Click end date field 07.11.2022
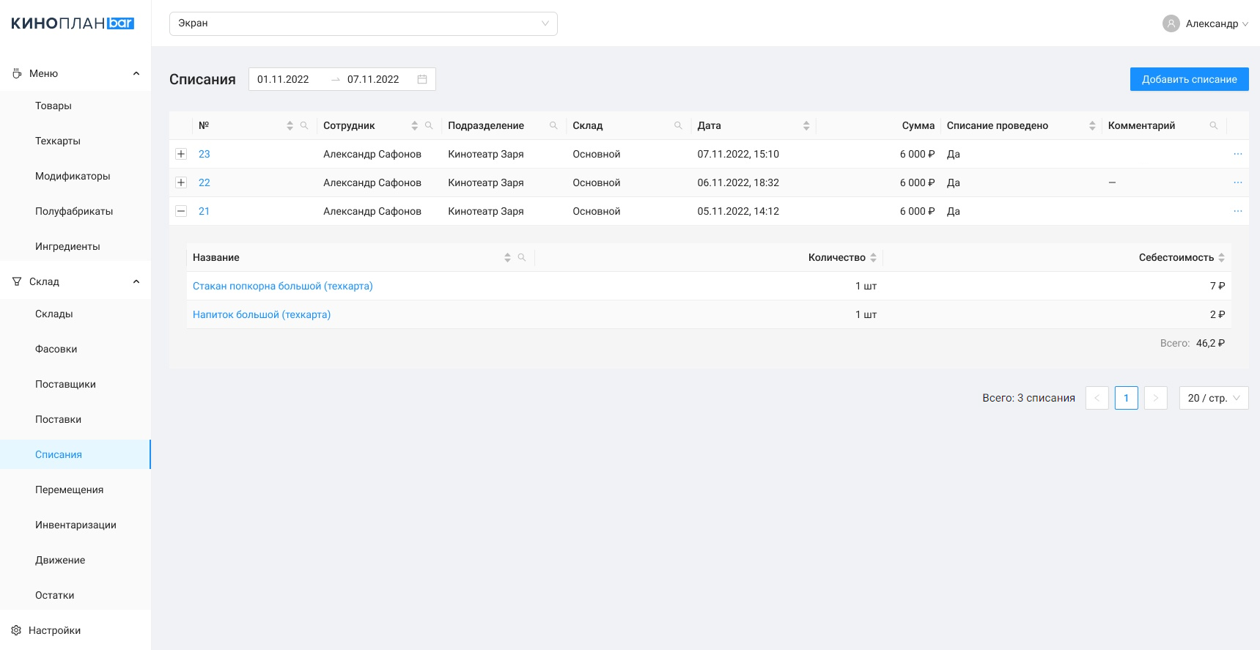Viewport: 1260px width, 650px height. [373, 79]
